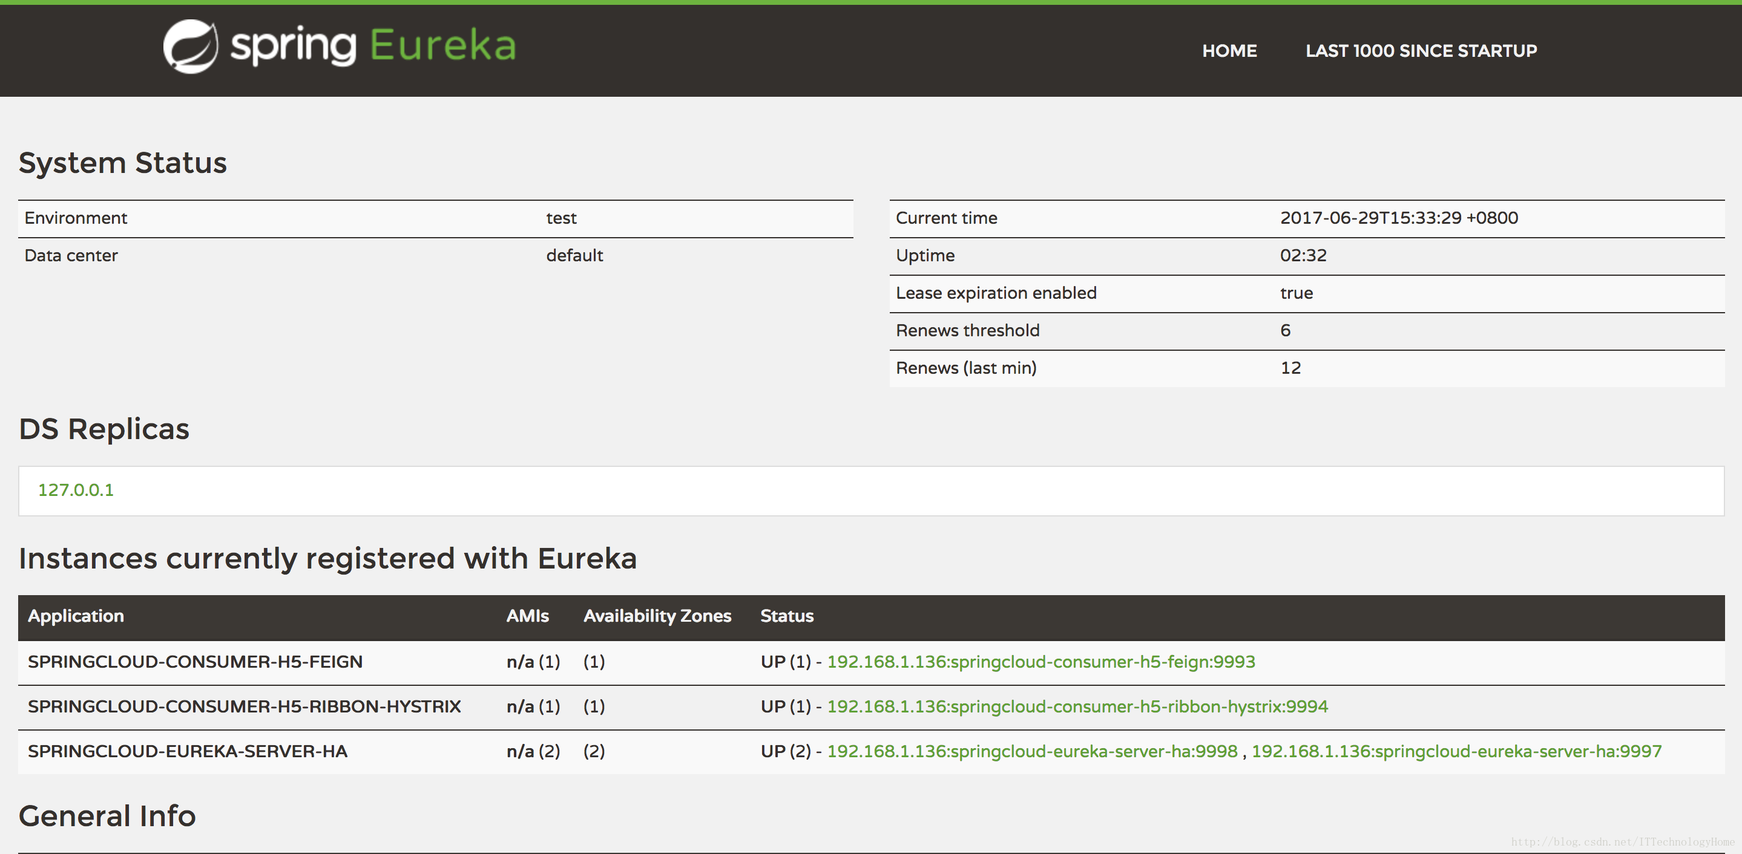
Task: Open the 127.0.0.1 replica link
Action: point(76,490)
